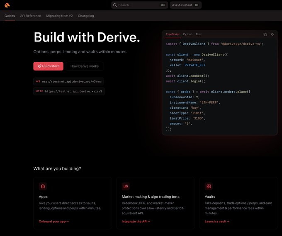
Task: Focus the Search input field
Action: click(139, 5)
